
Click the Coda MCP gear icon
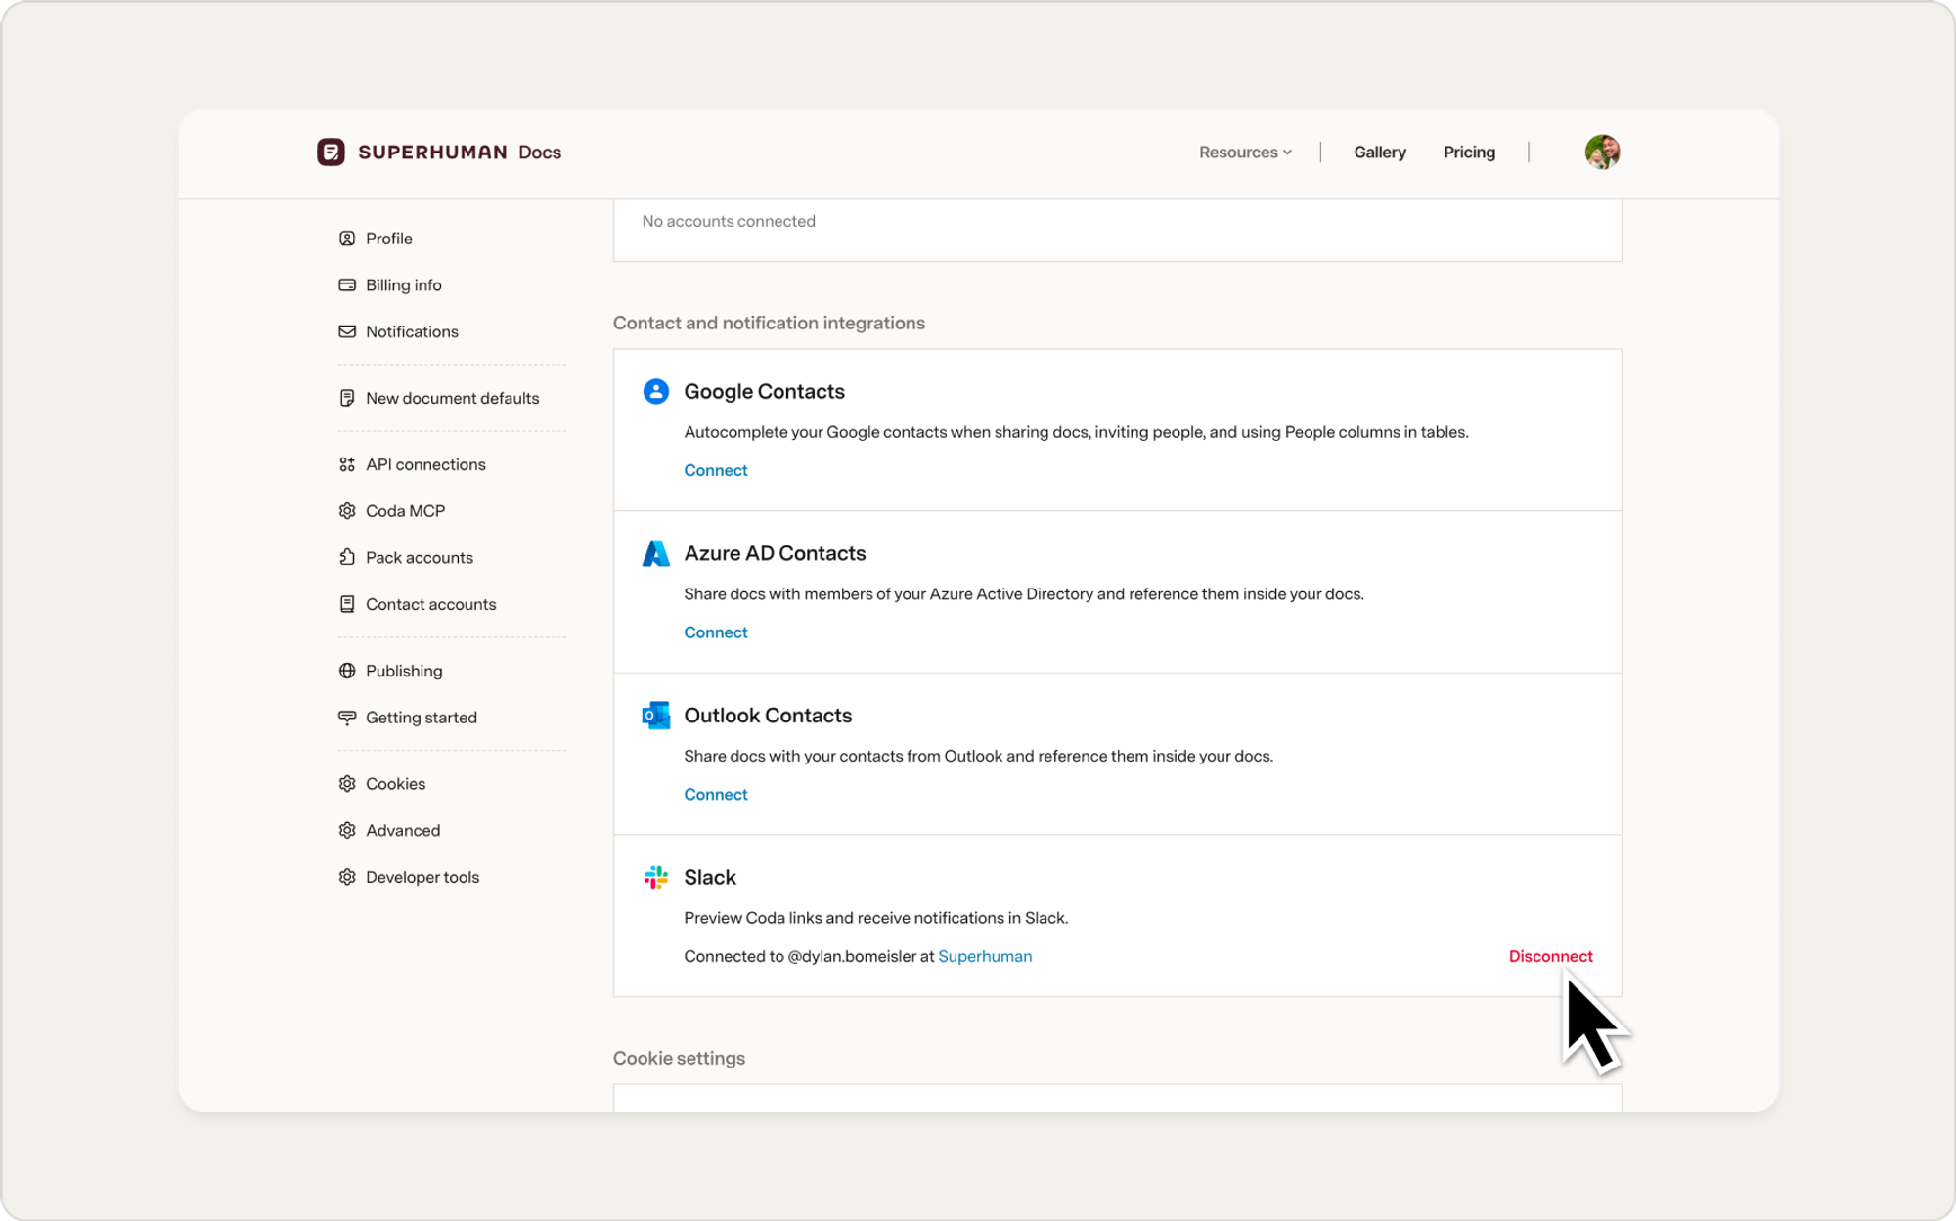(x=347, y=511)
